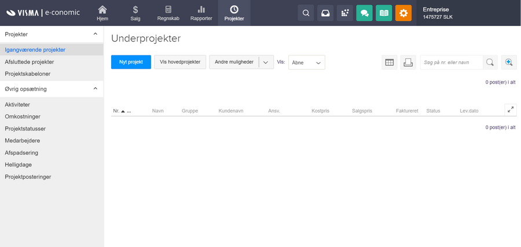Image resolution: width=521 pixels, height=247 pixels.
Task: Open the green help book icon
Action: pyautogui.click(x=384, y=13)
